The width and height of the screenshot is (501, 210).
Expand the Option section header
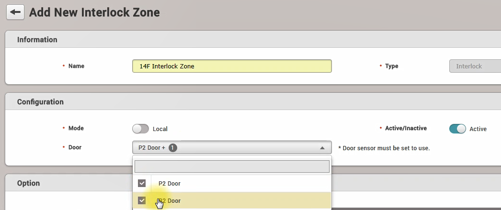(x=29, y=183)
